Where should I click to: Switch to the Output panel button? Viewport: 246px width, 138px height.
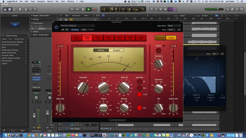171,38
